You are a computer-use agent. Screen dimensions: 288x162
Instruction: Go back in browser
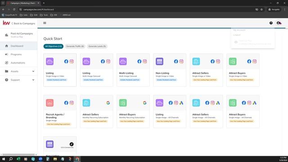tap(3, 9)
